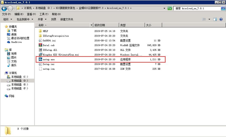Click the 新建文件夹 button
Image resolution: width=226 pixels, height=137 pixels.
coord(67,19)
